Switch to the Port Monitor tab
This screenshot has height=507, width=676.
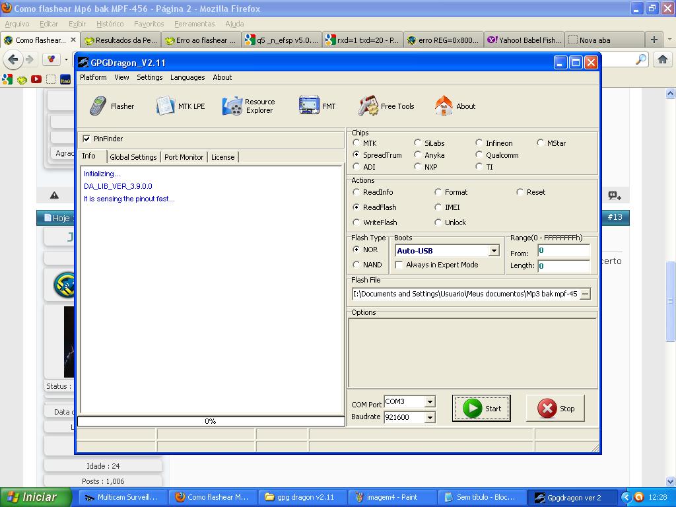tap(184, 157)
